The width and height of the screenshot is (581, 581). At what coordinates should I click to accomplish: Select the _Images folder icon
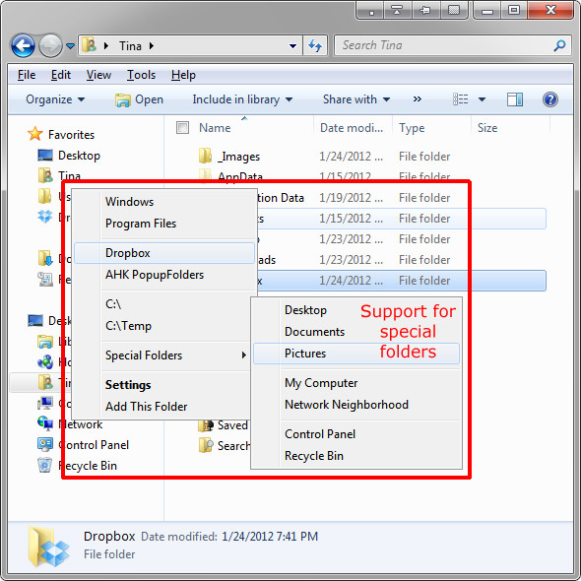click(x=205, y=156)
